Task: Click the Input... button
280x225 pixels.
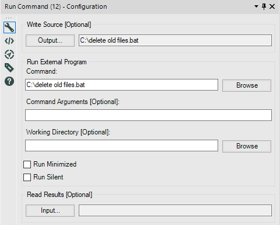Action: 50,210
